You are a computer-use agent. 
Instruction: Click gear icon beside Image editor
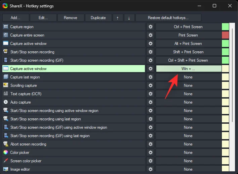click(150, 169)
